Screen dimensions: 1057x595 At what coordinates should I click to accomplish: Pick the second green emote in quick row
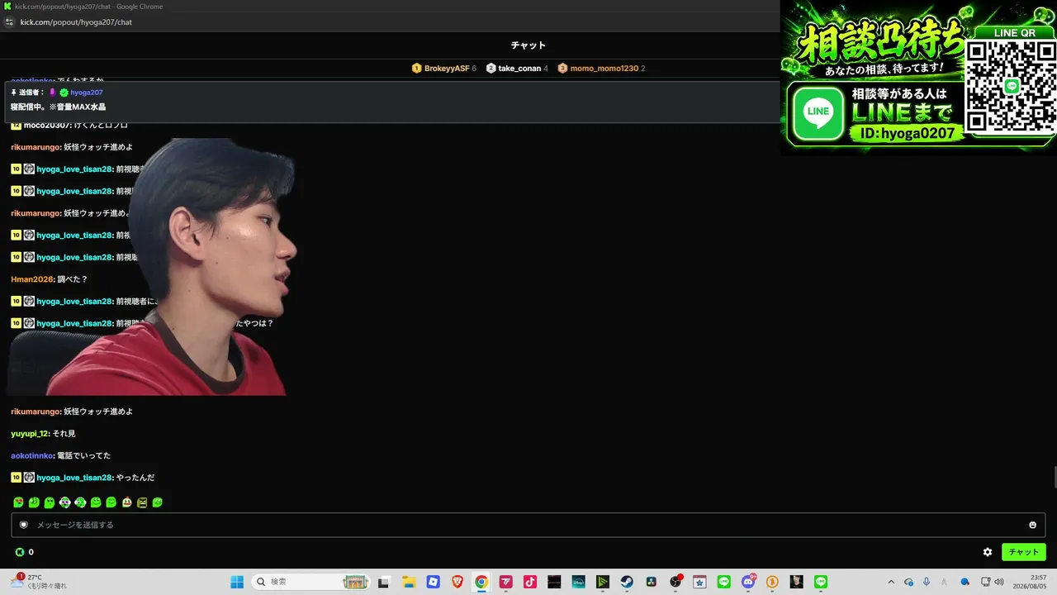(34, 502)
